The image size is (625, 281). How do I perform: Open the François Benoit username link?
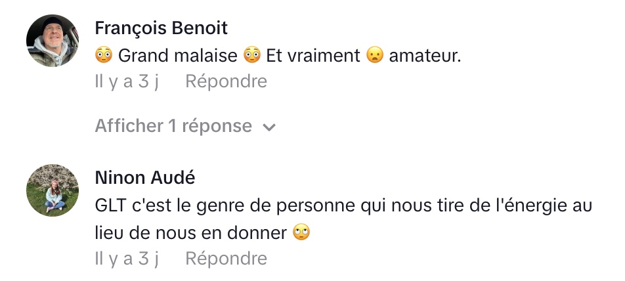pos(161,28)
